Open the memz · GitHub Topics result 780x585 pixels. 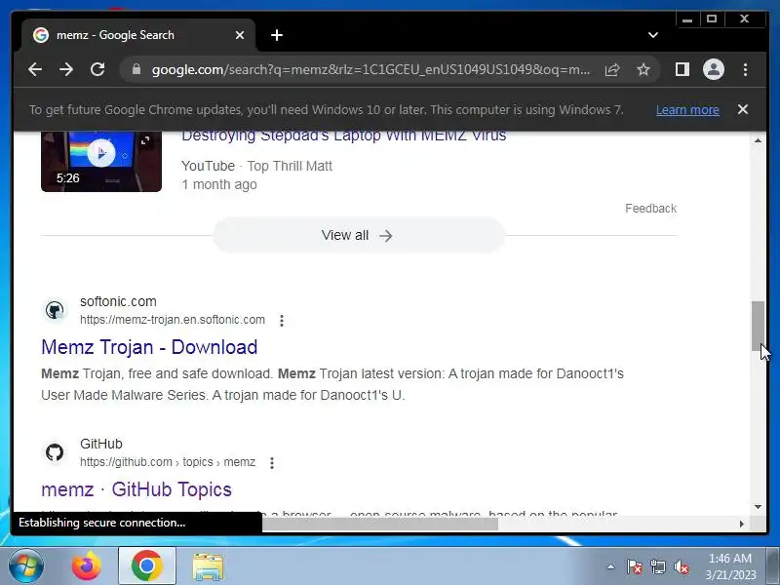click(136, 489)
